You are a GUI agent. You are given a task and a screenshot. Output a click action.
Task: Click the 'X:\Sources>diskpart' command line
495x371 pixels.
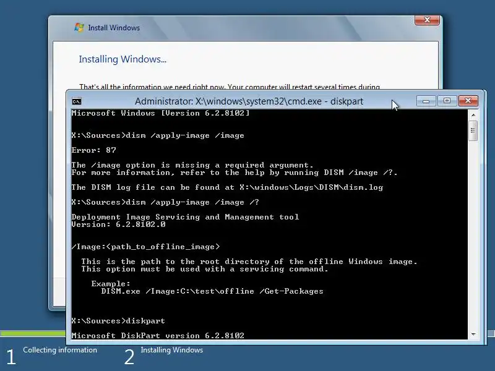click(118, 321)
